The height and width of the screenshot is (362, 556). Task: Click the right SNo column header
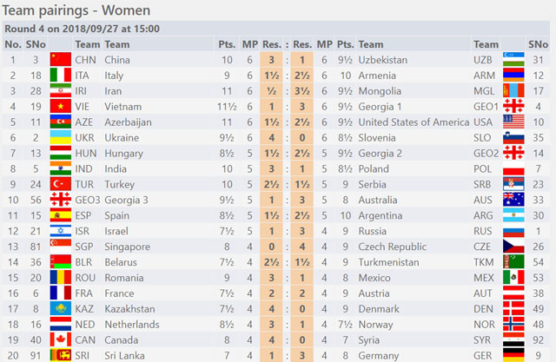(x=538, y=44)
